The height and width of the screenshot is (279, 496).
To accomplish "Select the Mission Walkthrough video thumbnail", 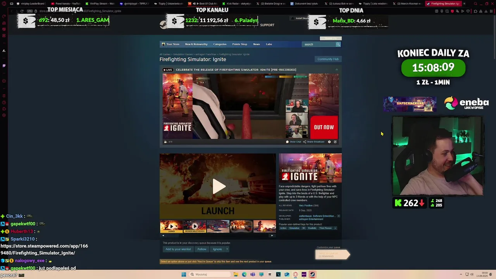I will point(195,226).
